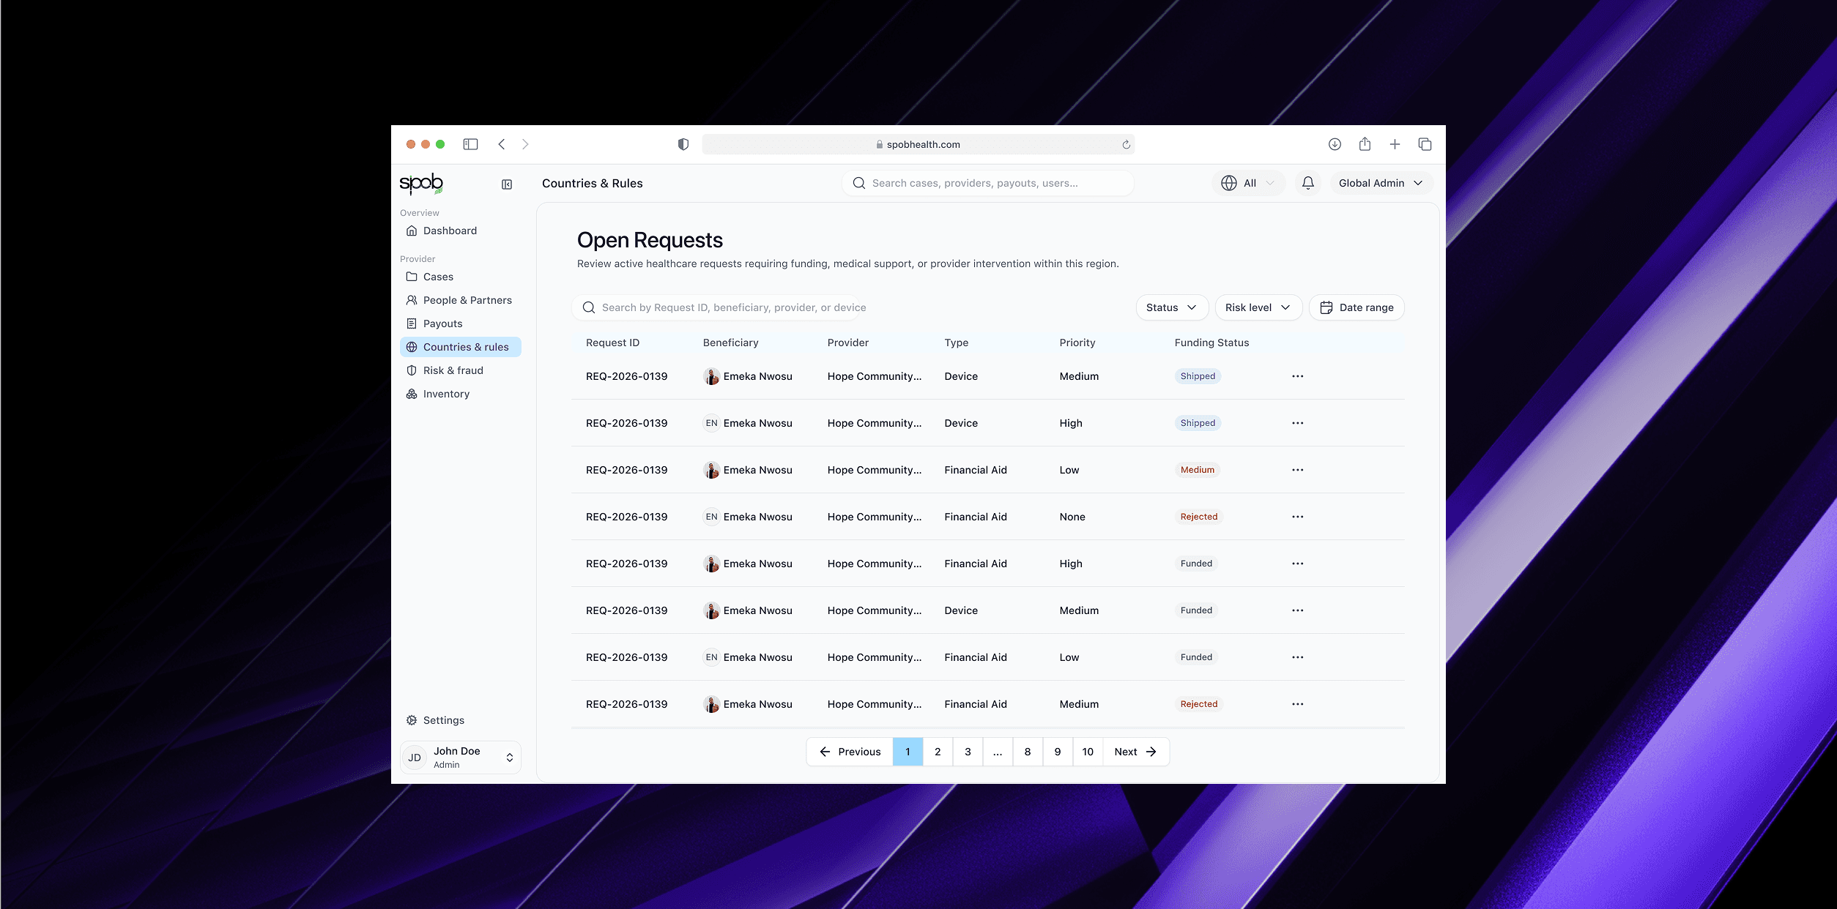The height and width of the screenshot is (909, 1837).
Task: Toggle the Safari sidebar icon
Action: coord(470,144)
